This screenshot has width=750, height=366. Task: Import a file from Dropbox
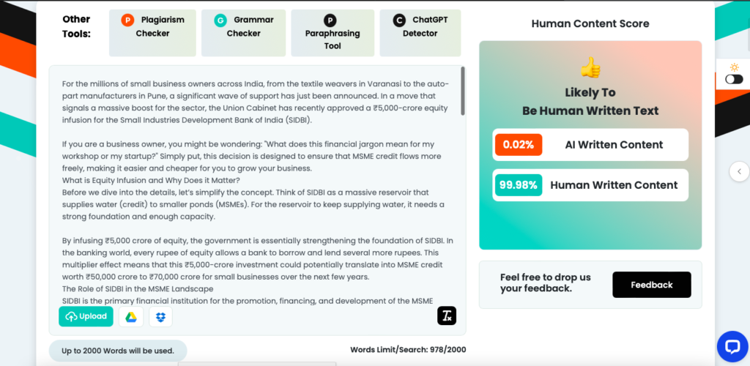click(160, 316)
